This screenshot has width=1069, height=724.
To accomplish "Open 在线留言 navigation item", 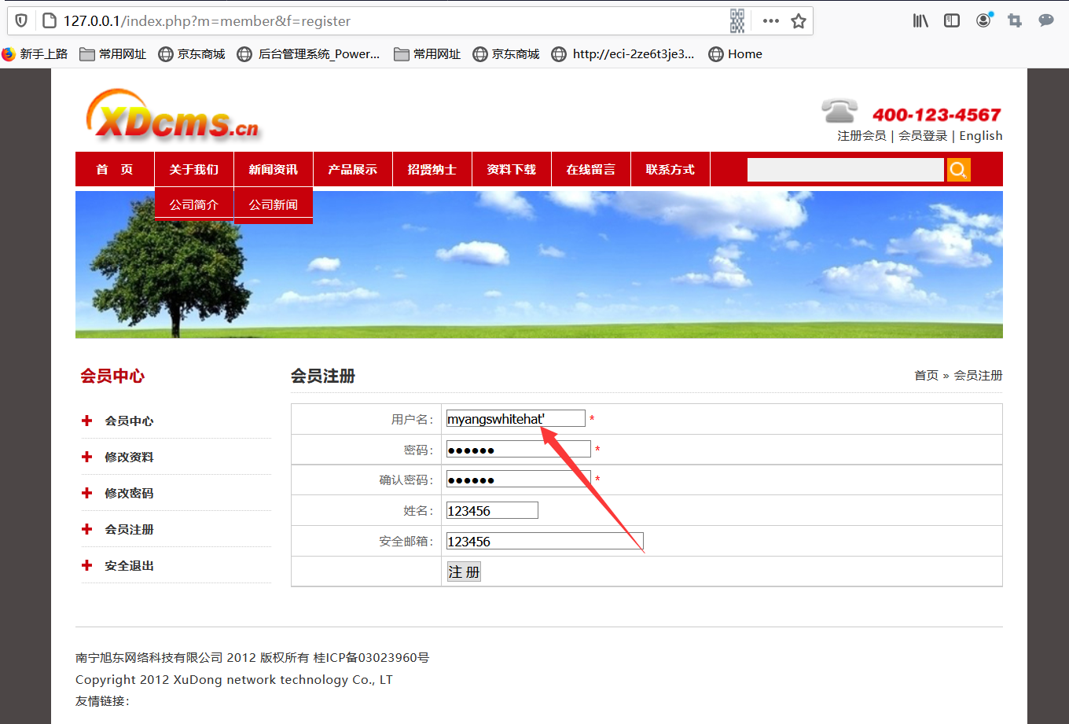I will click(591, 170).
